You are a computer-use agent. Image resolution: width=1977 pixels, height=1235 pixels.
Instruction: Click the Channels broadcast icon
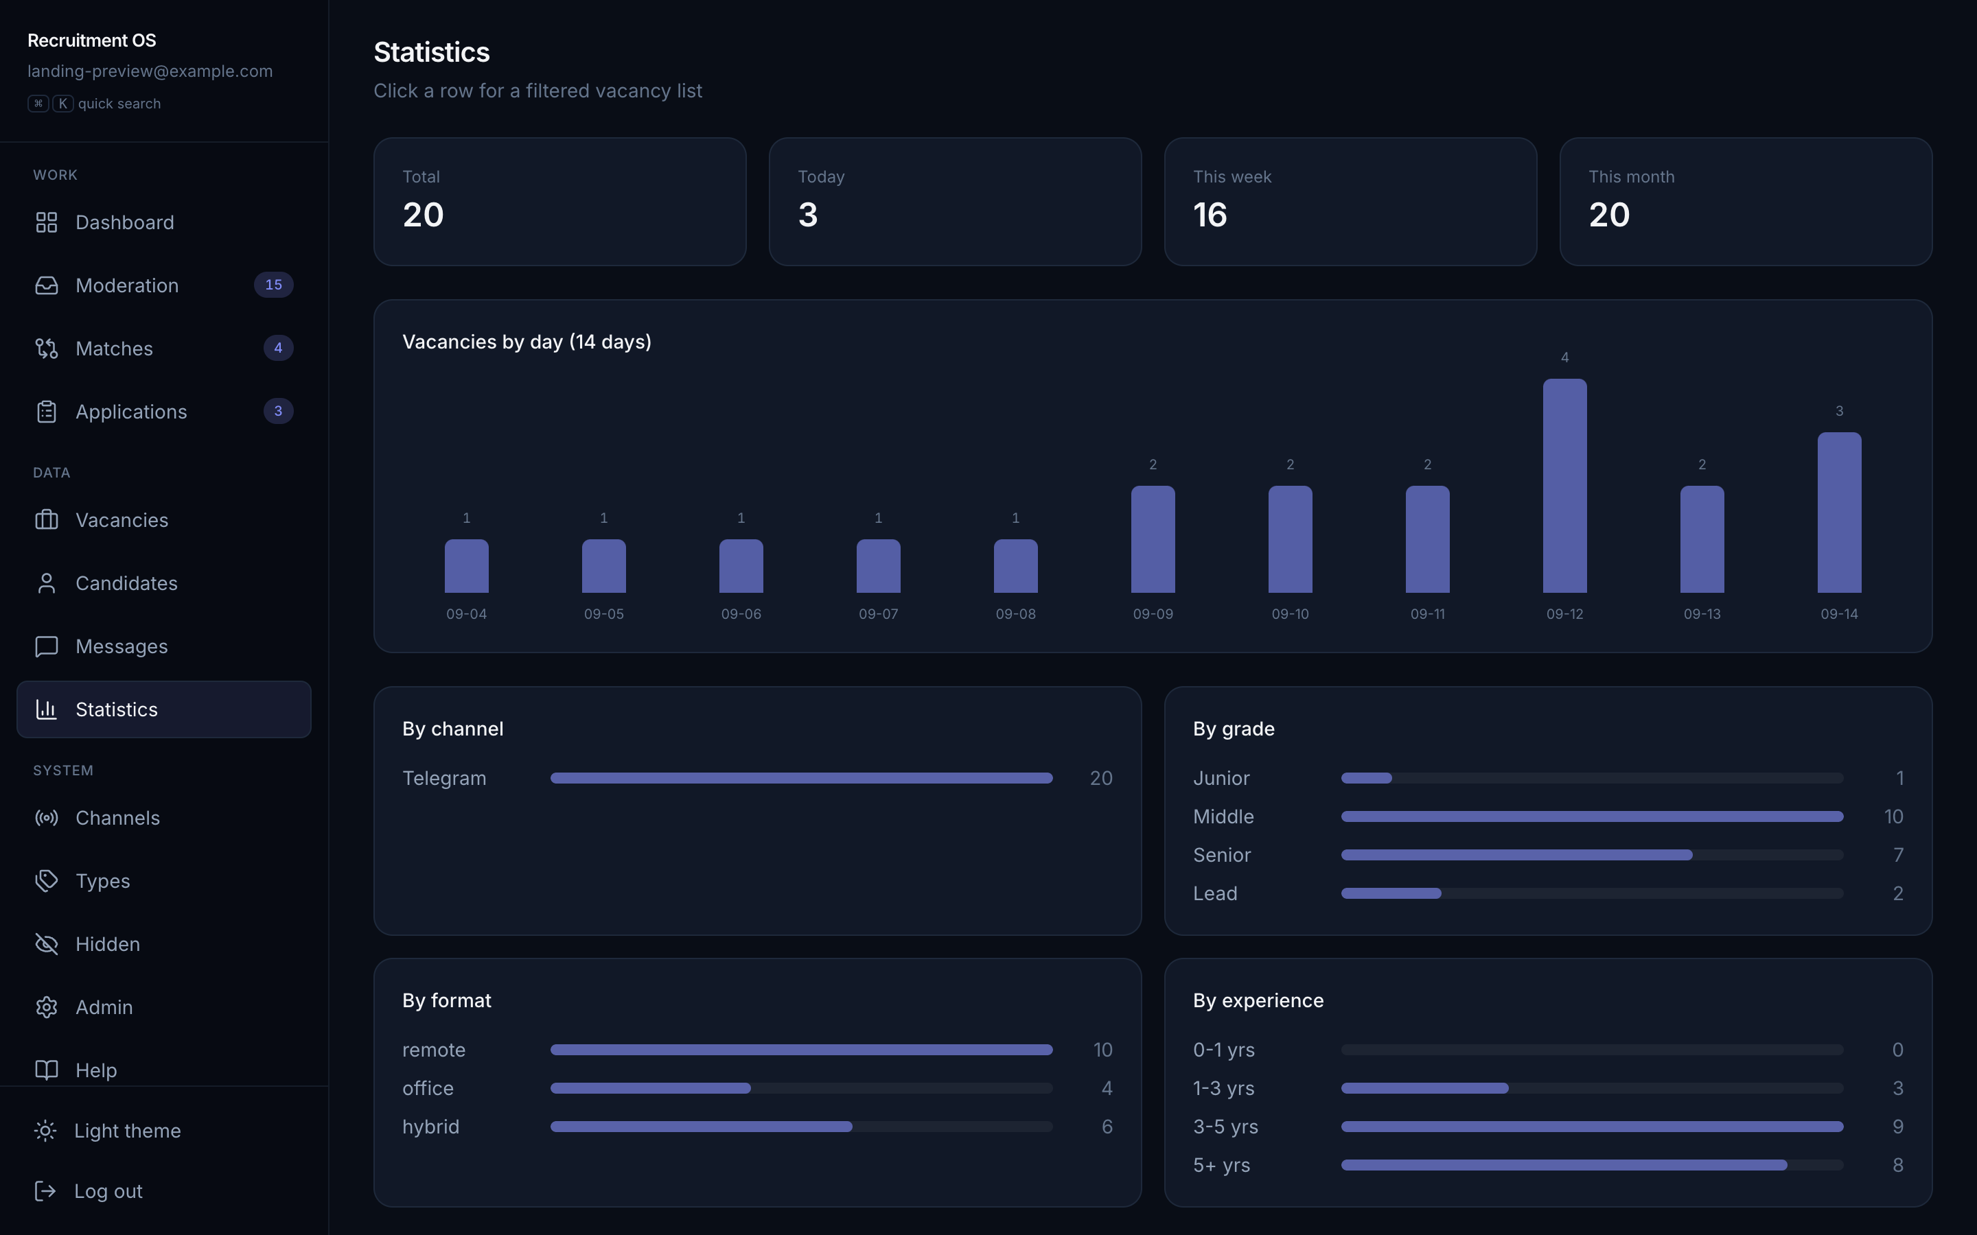pos(47,818)
